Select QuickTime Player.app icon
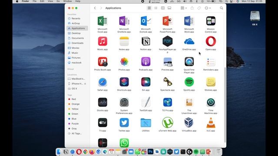This screenshot has height=156, width=278. pos(189,62)
